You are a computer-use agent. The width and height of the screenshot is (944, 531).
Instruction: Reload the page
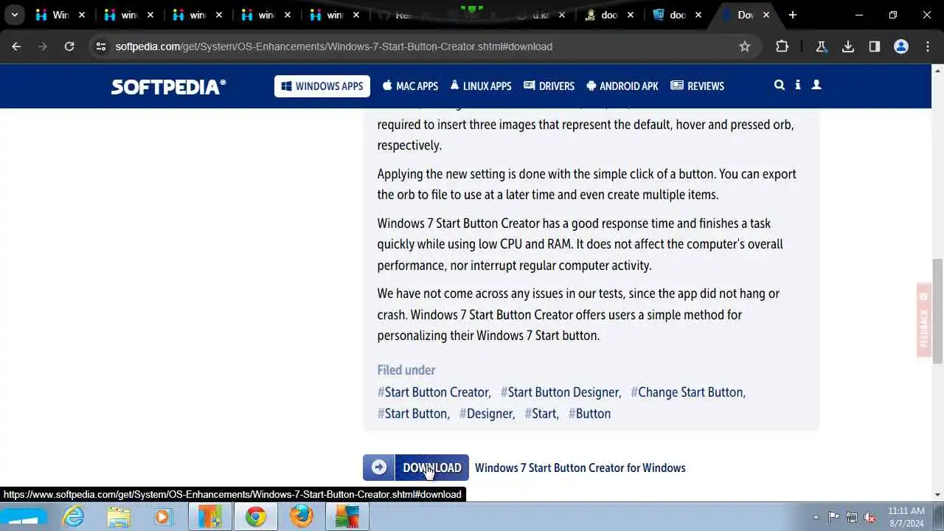(69, 46)
